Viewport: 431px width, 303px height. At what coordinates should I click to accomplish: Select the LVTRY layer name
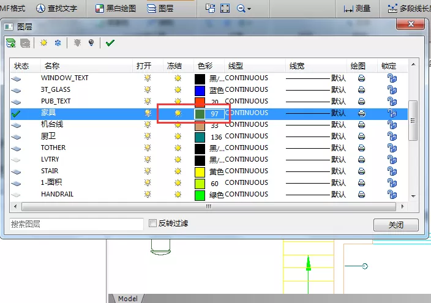(50, 160)
